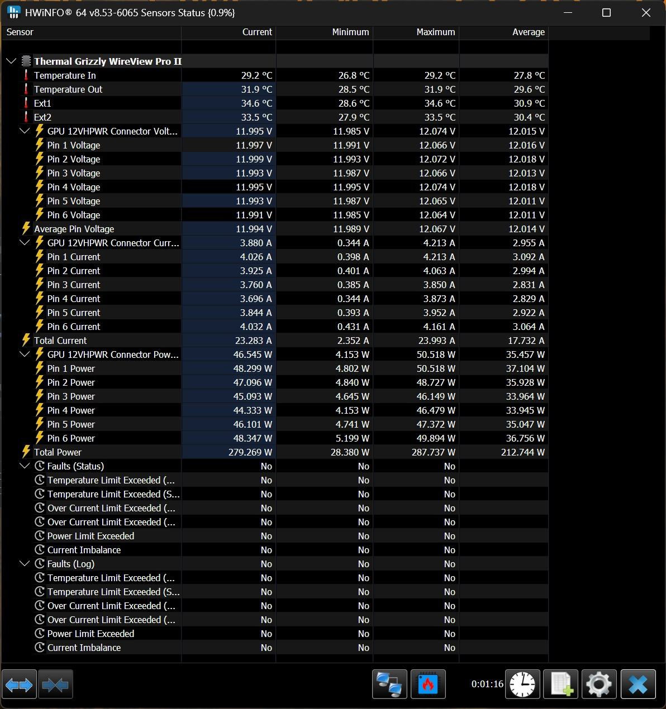666x709 pixels.
Task: Collapse the GPU 12VHPWR Connector Current group
Action: (24, 243)
